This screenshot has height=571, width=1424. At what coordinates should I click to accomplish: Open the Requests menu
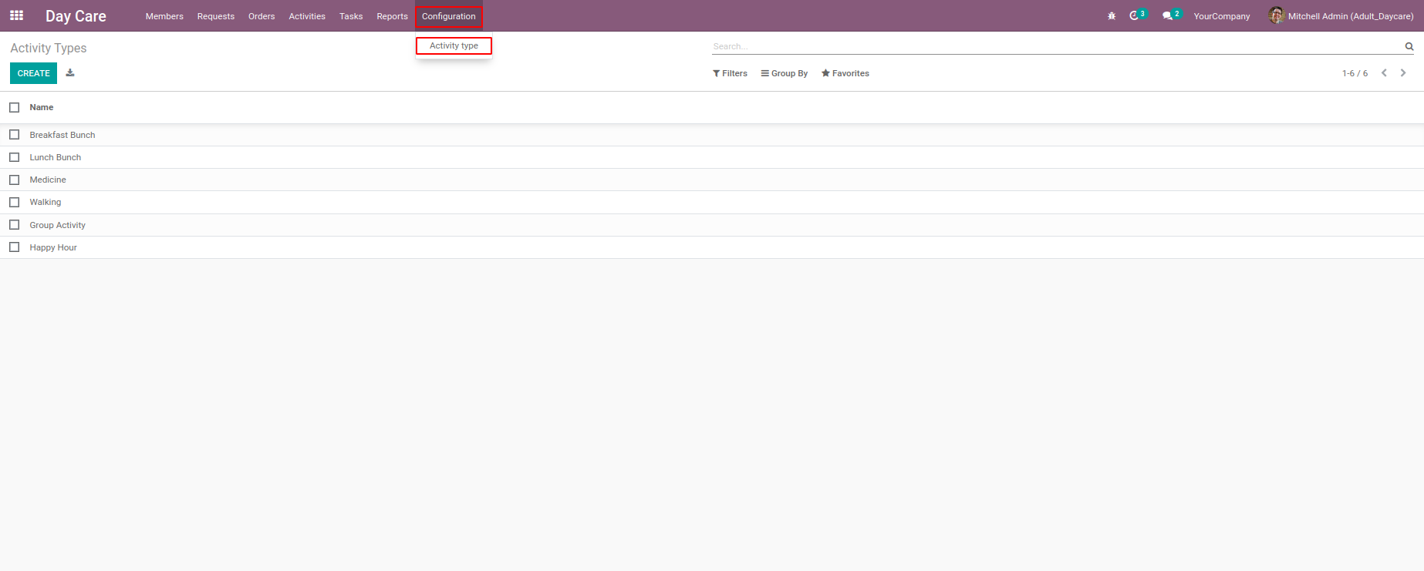point(216,16)
